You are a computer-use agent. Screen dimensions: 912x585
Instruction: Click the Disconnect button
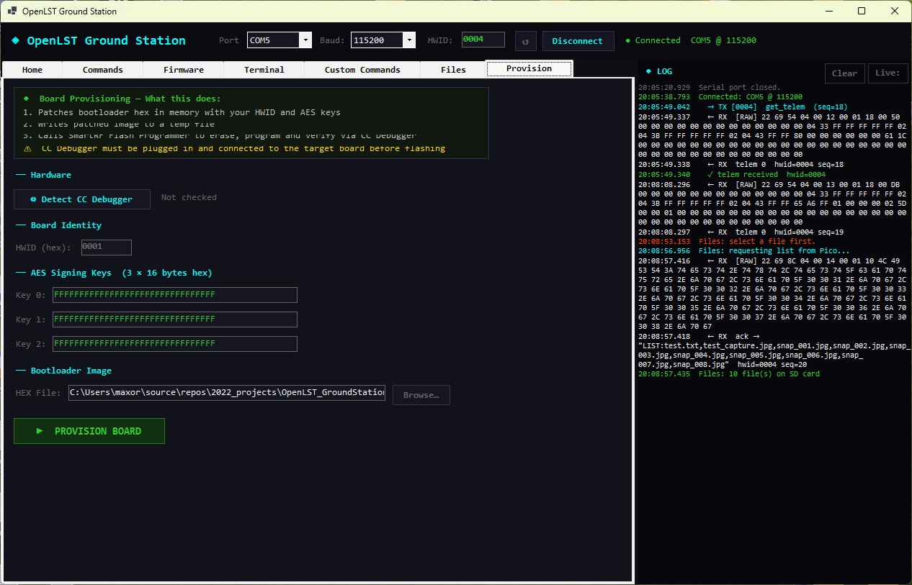coord(578,41)
